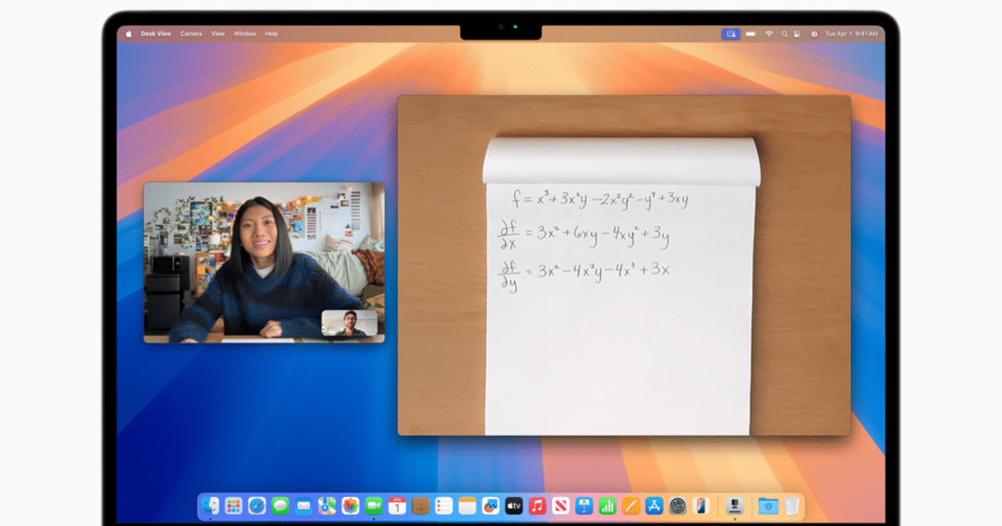1002x526 pixels.
Task: Open the Wi-Fi status menu
Action: pyautogui.click(x=768, y=33)
